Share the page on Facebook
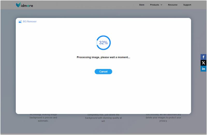Image resolution: width=207 pixels, height=135 pixels. pyautogui.click(x=203, y=57)
